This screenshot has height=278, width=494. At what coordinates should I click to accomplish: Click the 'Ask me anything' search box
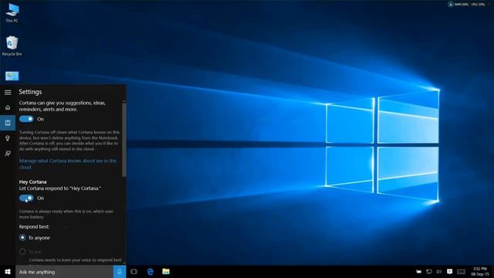[x=64, y=272]
